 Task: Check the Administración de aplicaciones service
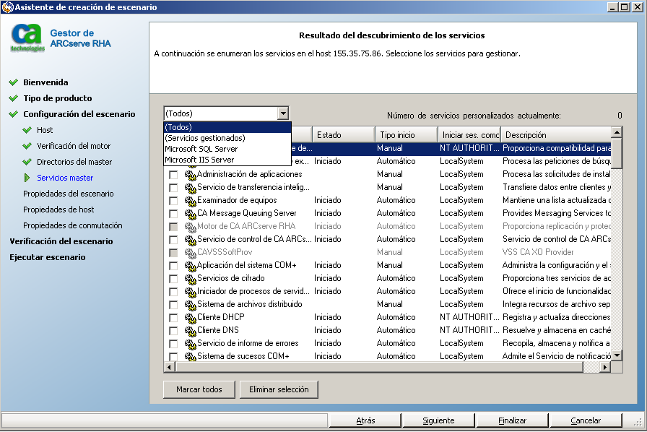(173, 174)
